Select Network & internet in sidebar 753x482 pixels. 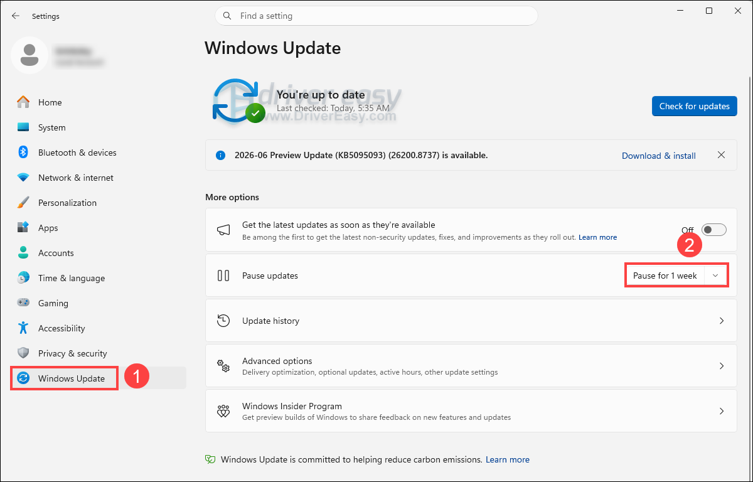(x=99, y=178)
